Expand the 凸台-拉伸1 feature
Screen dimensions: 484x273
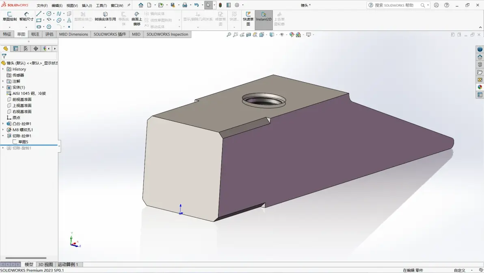pyautogui.click(x=3, y=124)
